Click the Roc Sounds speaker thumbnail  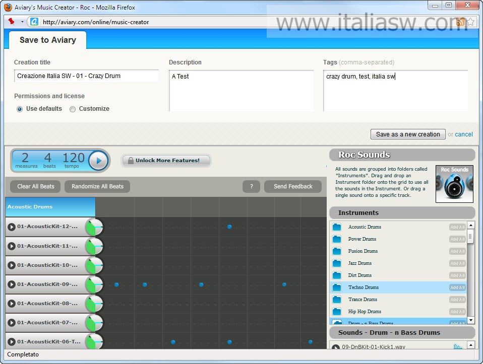(x=454, y=184)
